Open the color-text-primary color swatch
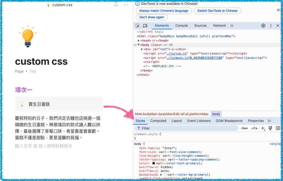The image size is (283, 181). coord(154,163)
